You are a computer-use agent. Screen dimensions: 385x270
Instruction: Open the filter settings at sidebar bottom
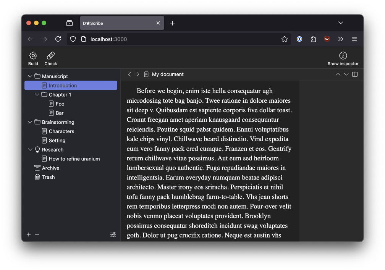113,234
